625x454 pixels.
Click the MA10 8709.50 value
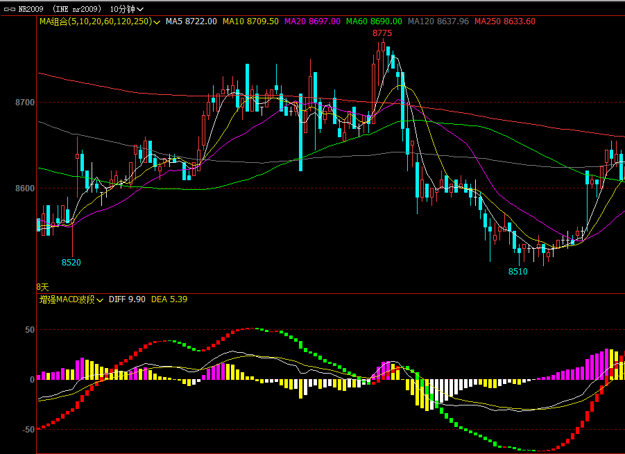coord(250,21)
